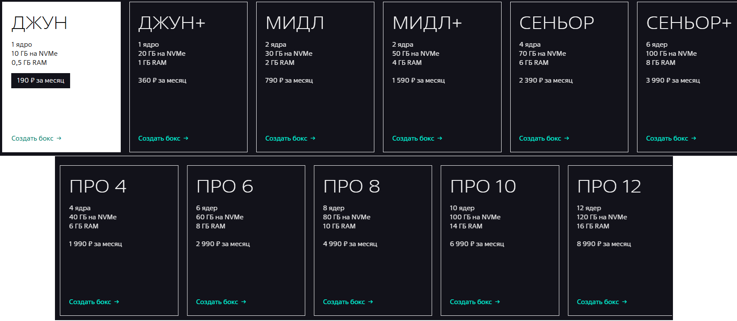Select the МИДЛ tariff heading

coord(295,23)
